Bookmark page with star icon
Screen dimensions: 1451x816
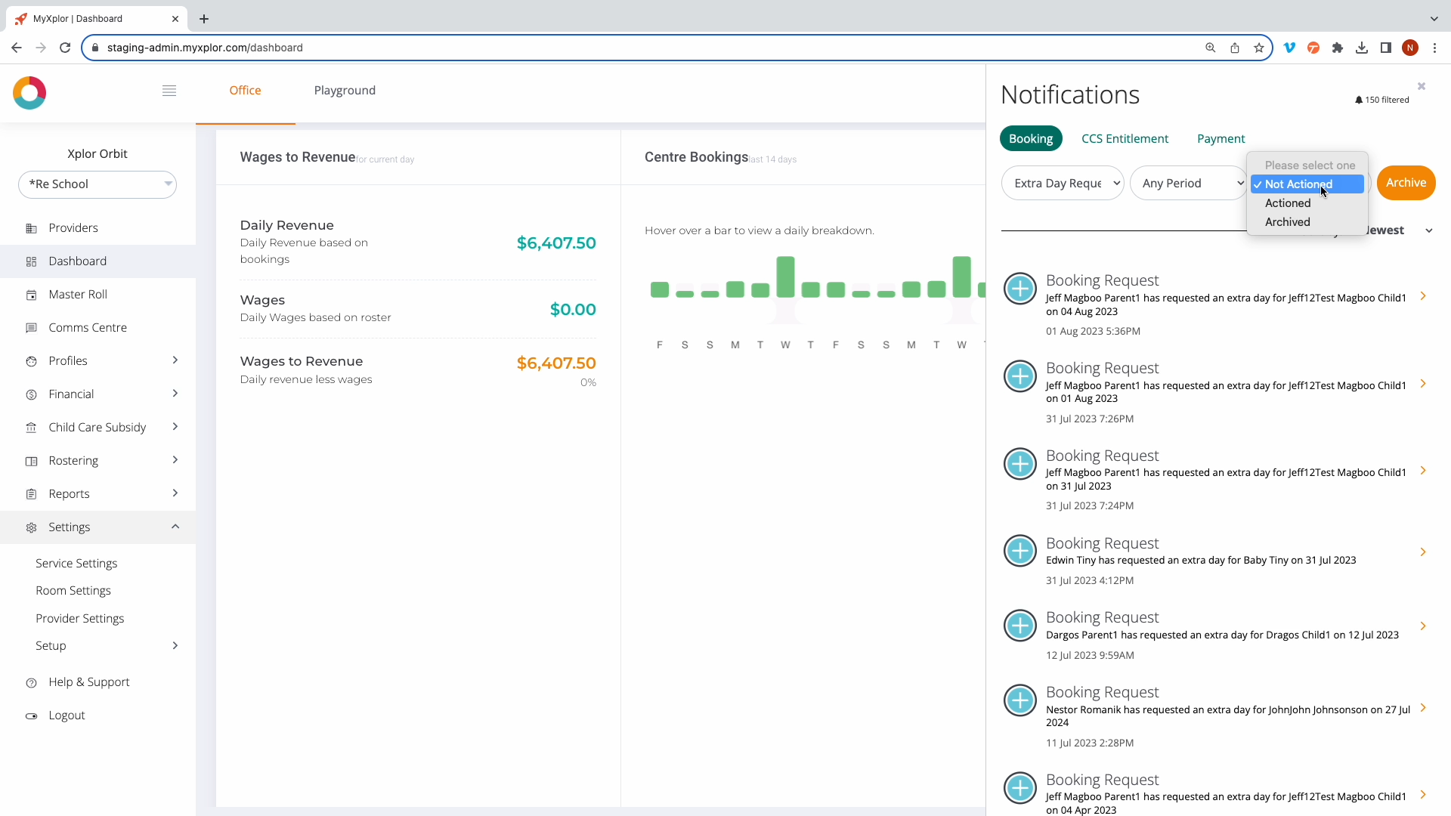(1259, 48)
